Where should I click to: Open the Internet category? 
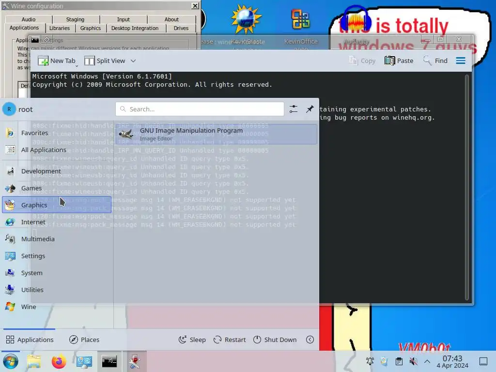[57, 222]
